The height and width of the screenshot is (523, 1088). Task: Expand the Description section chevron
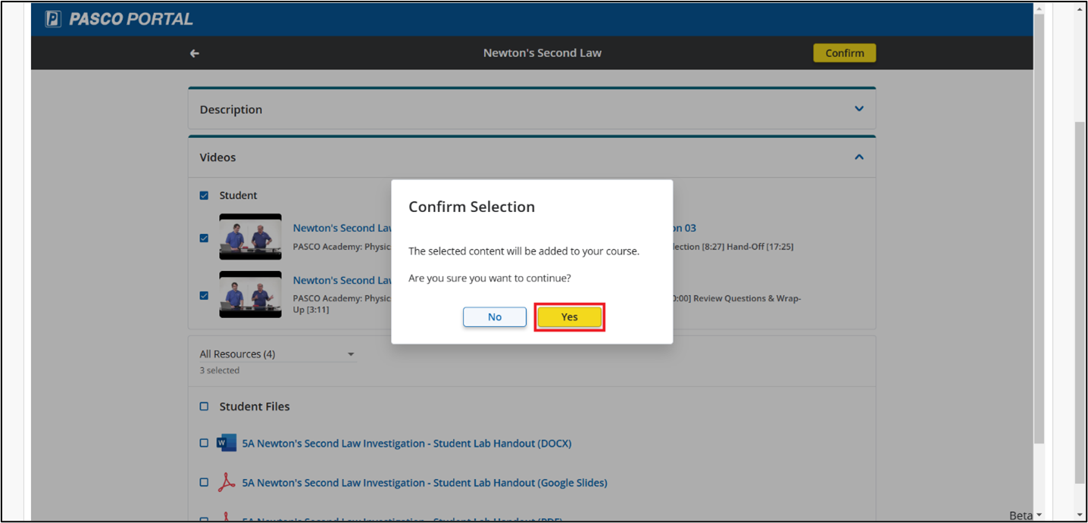pyautogui.click(x=859, y=109)
